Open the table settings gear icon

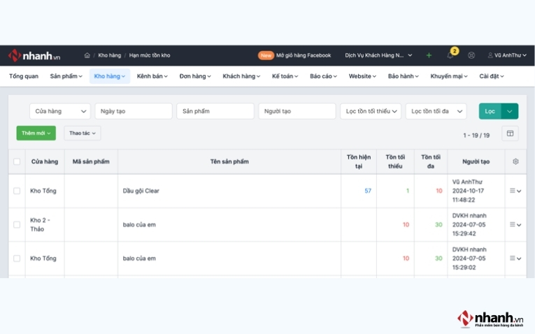click(x=515, y=161)
